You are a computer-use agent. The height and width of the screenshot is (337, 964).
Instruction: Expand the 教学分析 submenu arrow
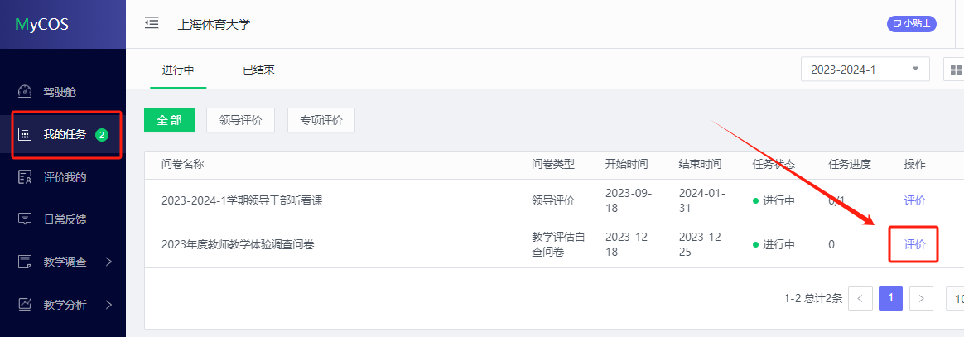pos(108,305)
